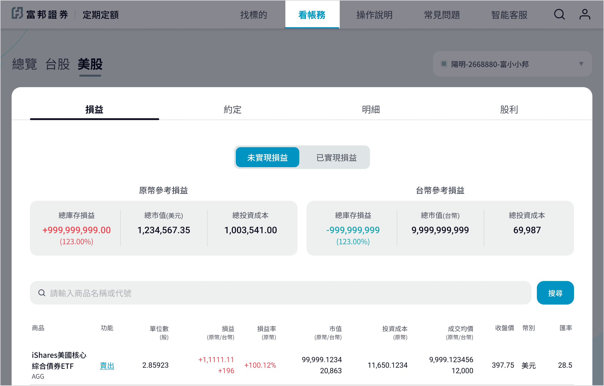The image size is (604, 386).
Task: Go to 操作說明 page
Action: point(374,15)
